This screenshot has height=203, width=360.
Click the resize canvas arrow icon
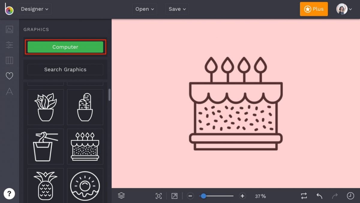point(174,196)
